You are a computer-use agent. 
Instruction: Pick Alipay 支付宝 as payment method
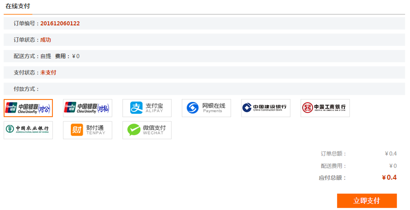pyautogui.click(x=147, y=108)
